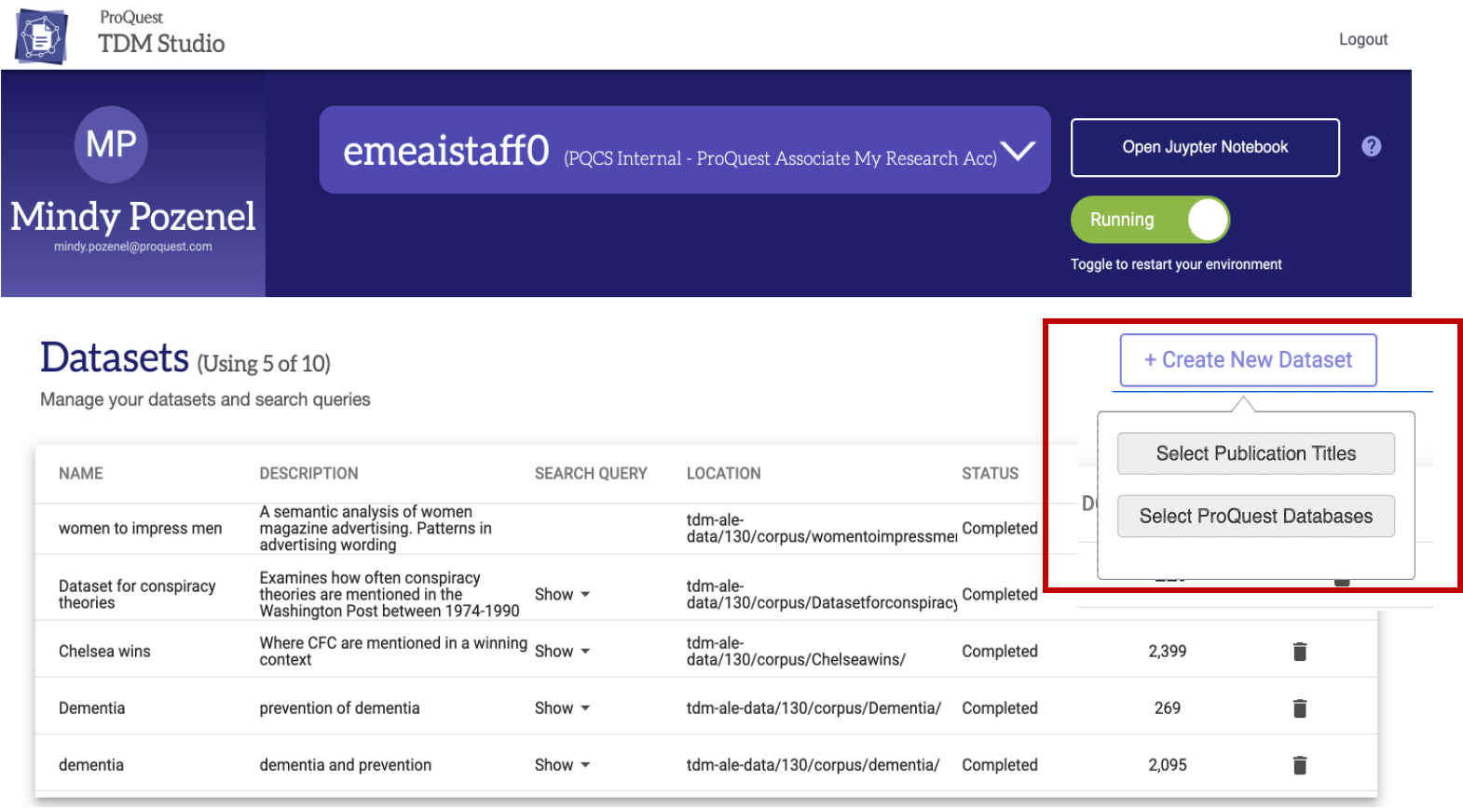The height and width of the screenshot is (808, 1463).
Task: Click trash icon in the 269-document Dementia row
Action: click(x=1300, y=708)
